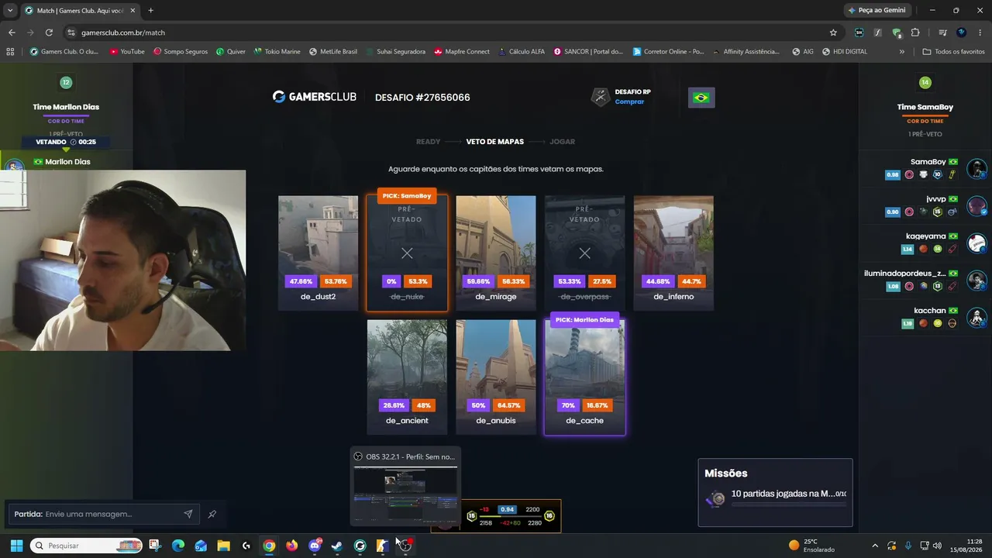The height and width of the screenshot is (558, 992).
Task: Select the de_dust2 map card
Action: [x=318, y=253]
